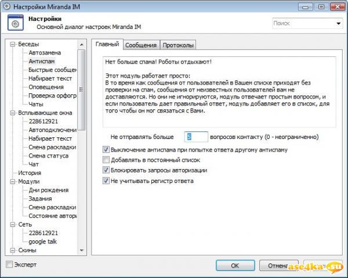Select 'Автозамена' in the settings tree

click(x=45, y=53)
